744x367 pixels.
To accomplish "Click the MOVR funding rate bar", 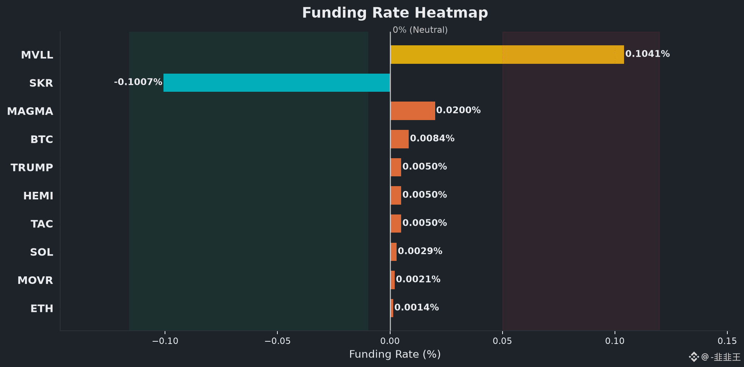I will [x=392, y=280].
